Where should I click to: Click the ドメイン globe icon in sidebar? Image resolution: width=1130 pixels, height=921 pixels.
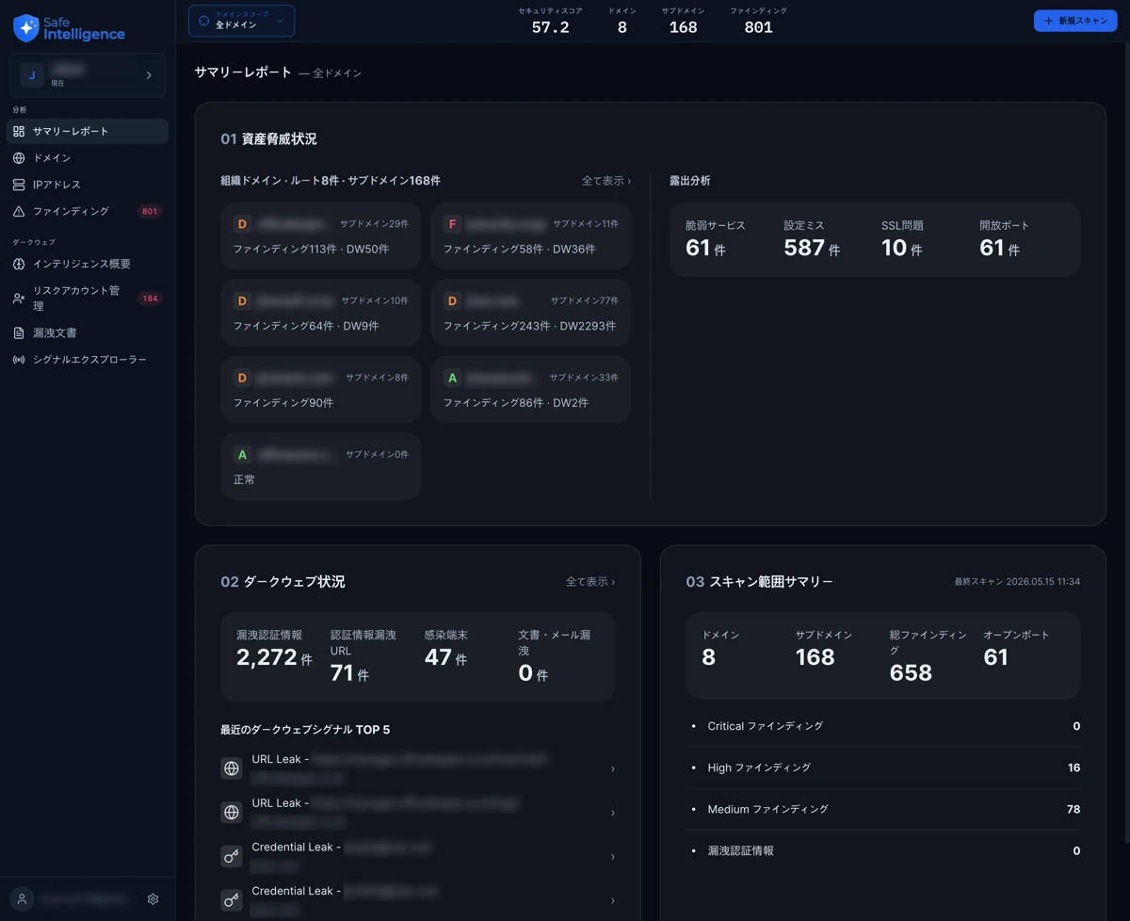point(19,158)
